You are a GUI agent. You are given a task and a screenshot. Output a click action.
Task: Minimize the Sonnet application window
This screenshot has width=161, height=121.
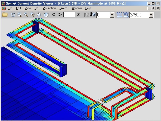click(x=149, y=4)
